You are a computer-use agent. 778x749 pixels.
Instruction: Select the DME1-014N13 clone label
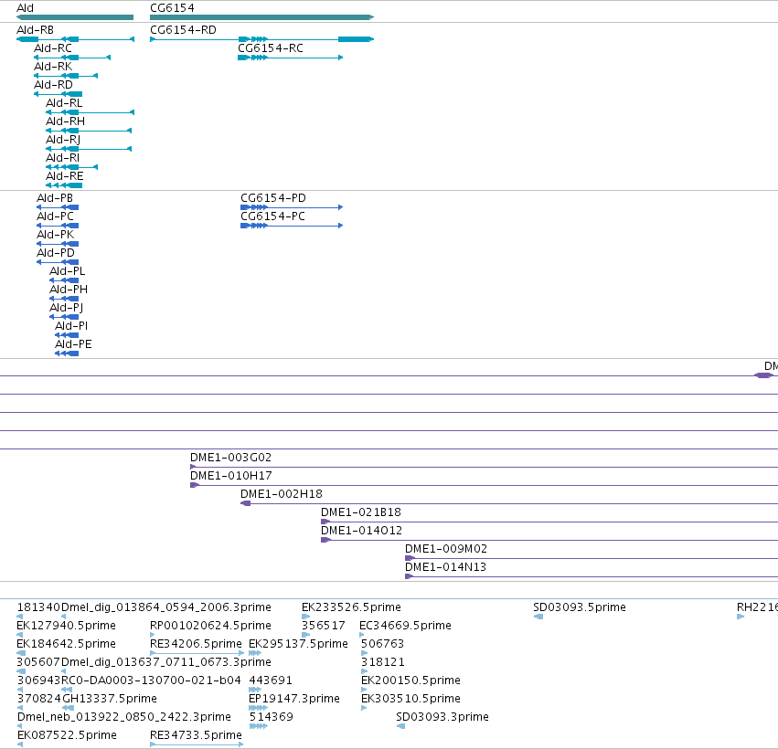tap(445, 567)
